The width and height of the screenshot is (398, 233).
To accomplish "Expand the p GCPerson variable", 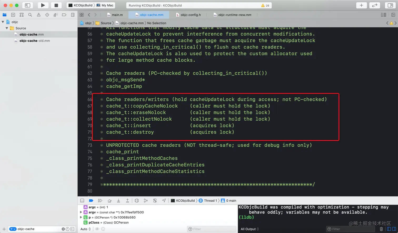I will click(81, 217).
